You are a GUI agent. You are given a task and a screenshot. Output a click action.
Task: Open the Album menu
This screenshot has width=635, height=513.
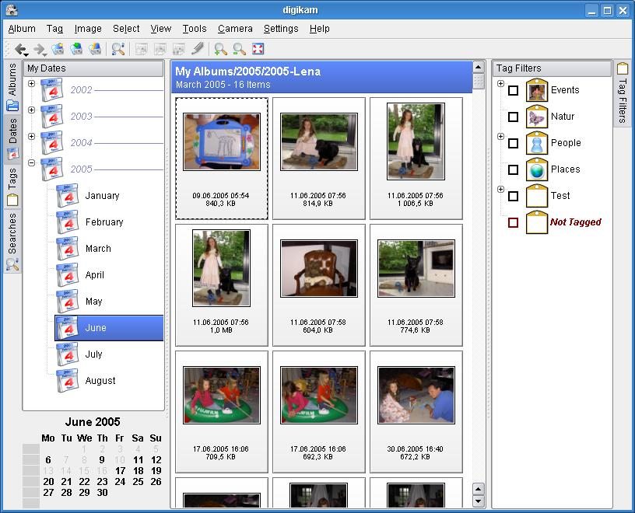pos(22,29)
